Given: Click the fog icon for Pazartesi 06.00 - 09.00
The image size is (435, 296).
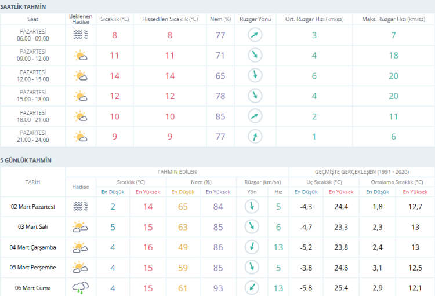Looking at the screenshot, I should click(80, 35).
